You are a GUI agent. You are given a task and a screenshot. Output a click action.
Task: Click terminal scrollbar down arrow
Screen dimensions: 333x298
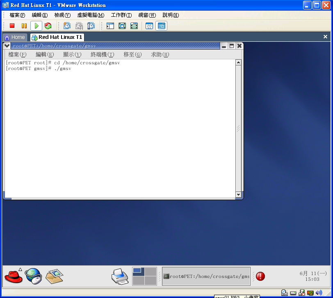[239, 194]
